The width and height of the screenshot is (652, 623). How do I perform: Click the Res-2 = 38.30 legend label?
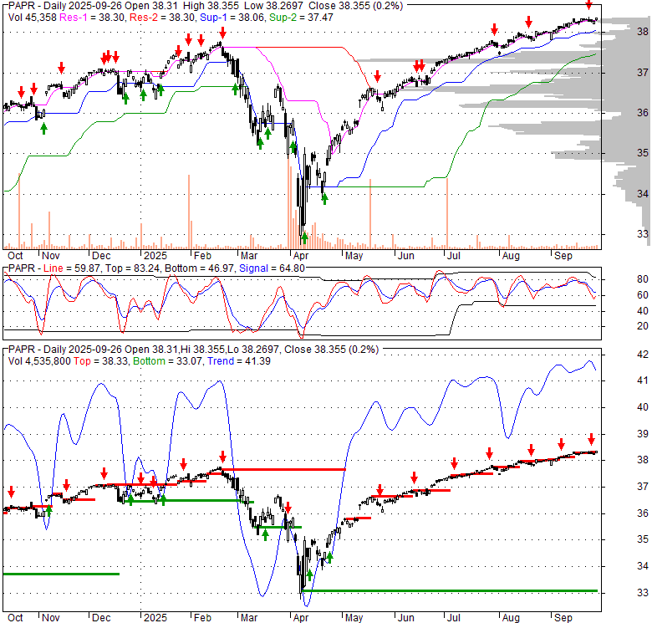click(162, 17)
